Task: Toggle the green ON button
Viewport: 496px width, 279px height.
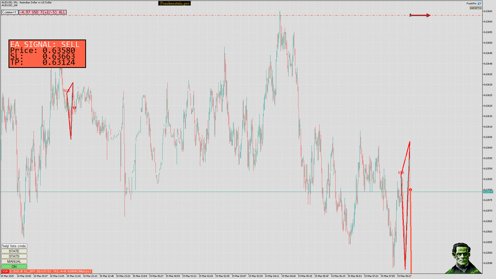Action: [14, 267]
